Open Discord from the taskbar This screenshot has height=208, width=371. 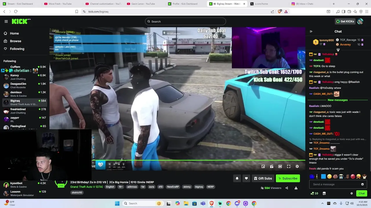point(237,203)
